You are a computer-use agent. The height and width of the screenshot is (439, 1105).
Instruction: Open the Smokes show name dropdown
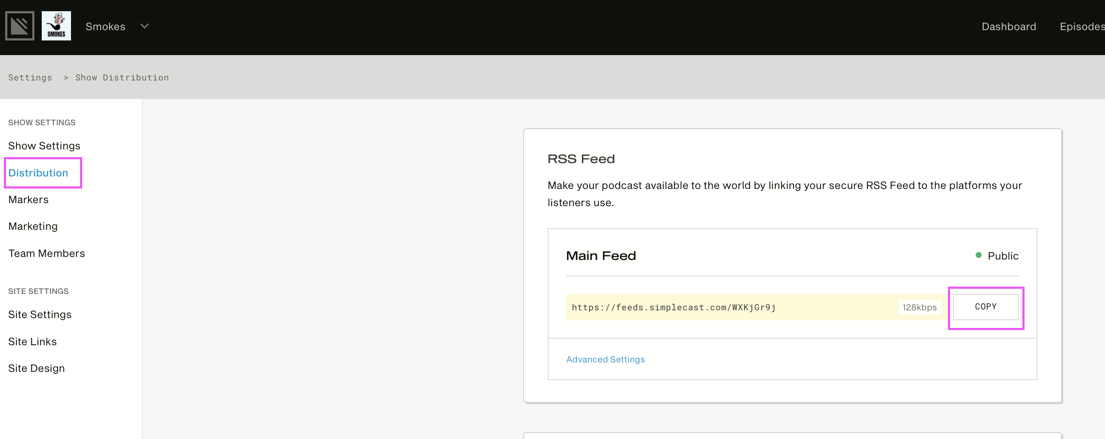pyautogui.click(x=105, y=27)
